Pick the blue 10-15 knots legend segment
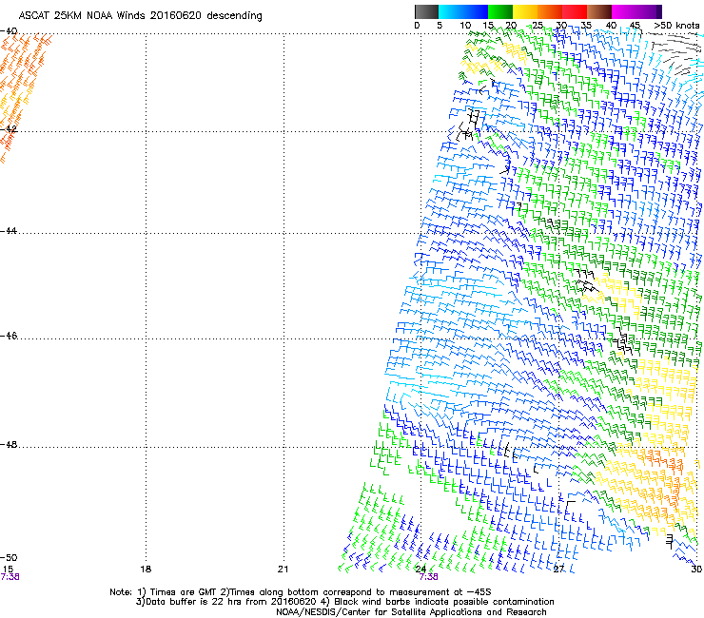704x618 pixels. [x=476, y=11]
